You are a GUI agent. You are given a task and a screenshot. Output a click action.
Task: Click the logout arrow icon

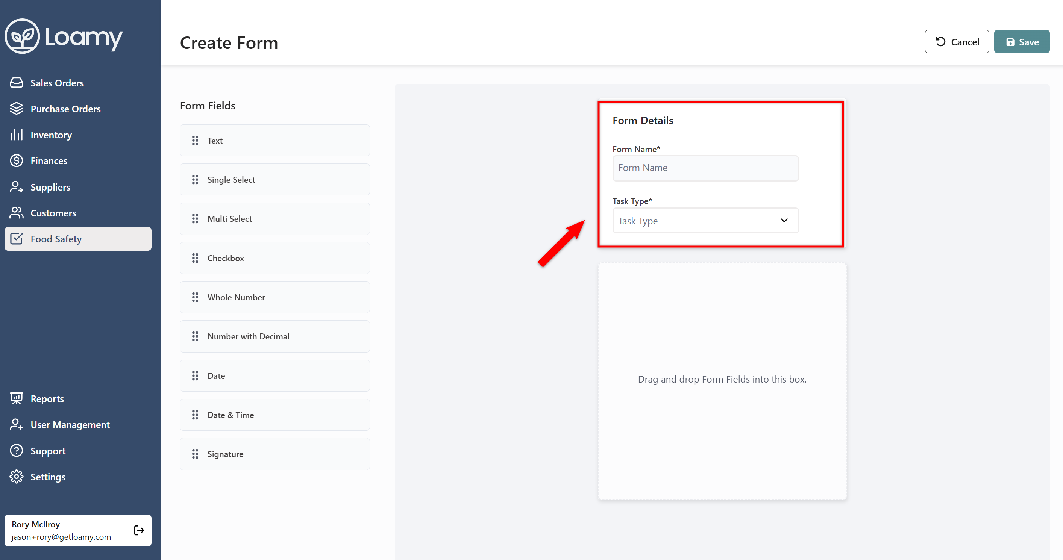coord(139,530)
